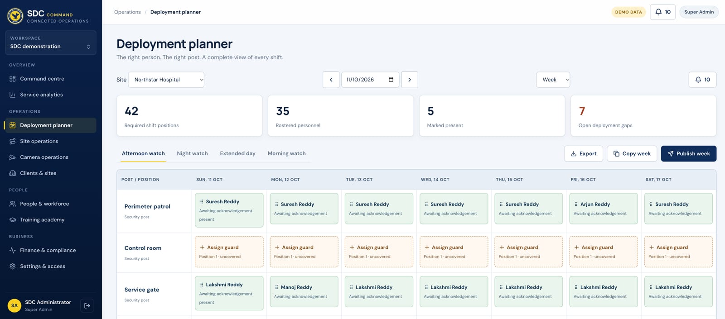
Task: Click the Perimeter patrol post label
Action: (147, 206)
